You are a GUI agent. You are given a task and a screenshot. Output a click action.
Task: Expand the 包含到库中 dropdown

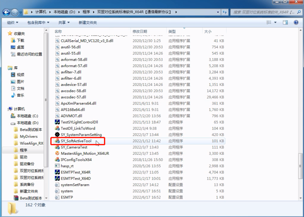click(x=38, y=22)
